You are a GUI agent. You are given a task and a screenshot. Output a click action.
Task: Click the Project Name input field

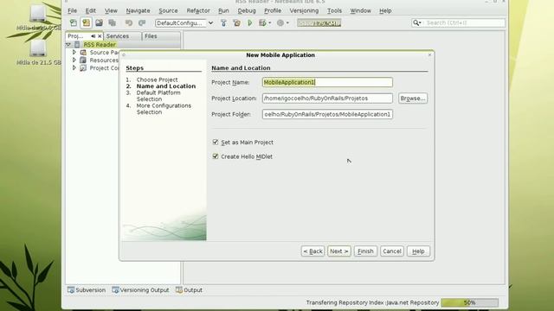[327, 82]
